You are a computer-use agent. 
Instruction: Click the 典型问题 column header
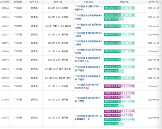[x=124, y=2]
